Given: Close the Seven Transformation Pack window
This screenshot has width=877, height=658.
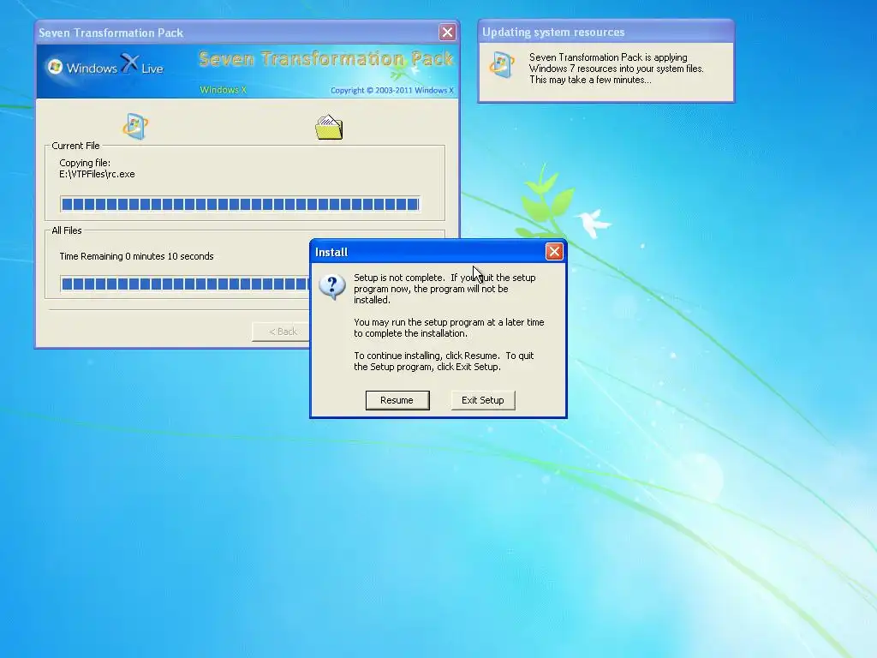Looking at the screenshot, I should (447, 33).
